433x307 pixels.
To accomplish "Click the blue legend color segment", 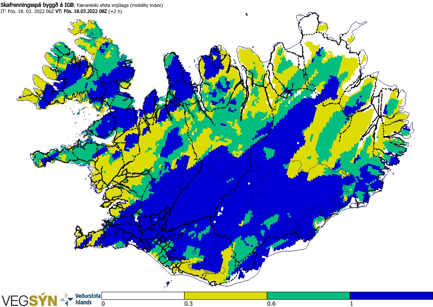I will pyautogui.click(x=391, y=296).
